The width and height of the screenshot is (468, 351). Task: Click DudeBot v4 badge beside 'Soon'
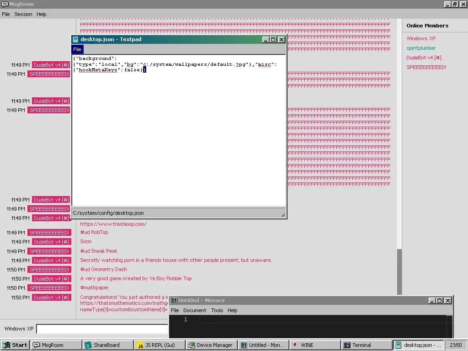click(51, 242)
